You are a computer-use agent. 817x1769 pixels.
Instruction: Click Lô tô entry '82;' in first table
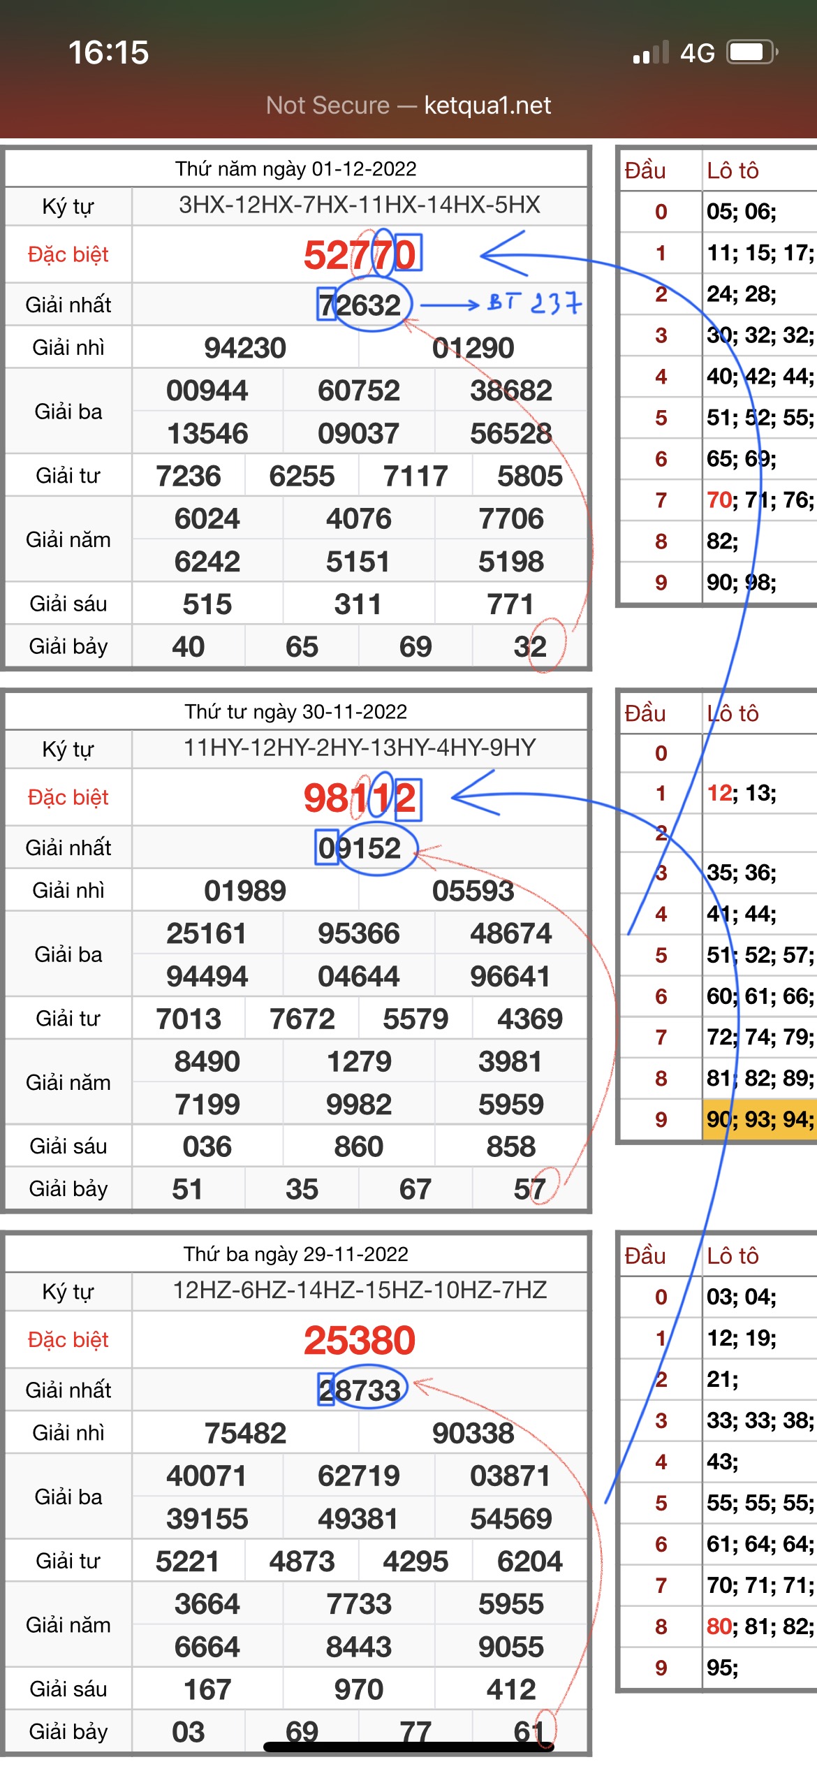pyautogui.click(x=723, y=541)
